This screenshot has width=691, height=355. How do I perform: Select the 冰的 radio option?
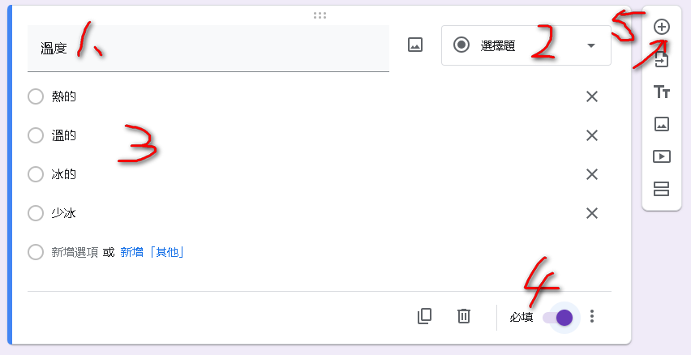[x=35, y=174]
